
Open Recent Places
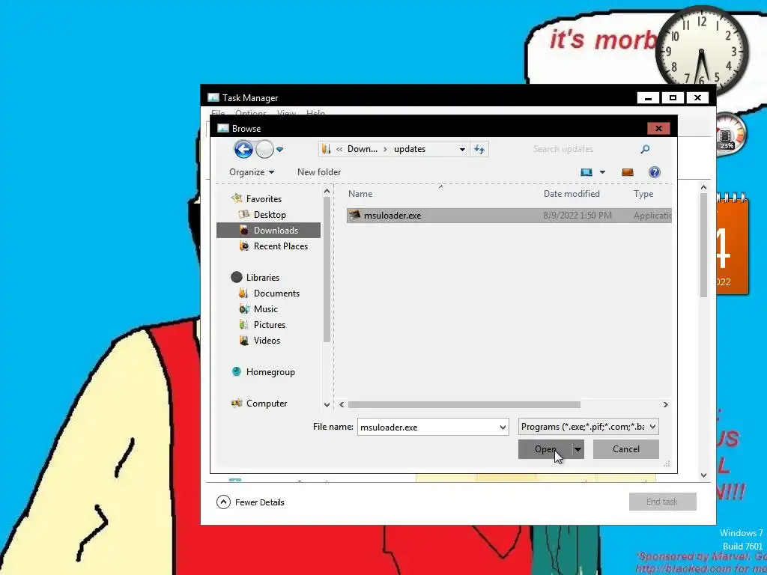281,246
